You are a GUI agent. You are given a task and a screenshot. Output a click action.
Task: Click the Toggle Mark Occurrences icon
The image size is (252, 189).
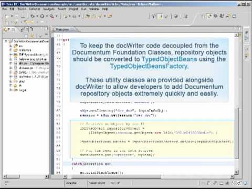154,16
